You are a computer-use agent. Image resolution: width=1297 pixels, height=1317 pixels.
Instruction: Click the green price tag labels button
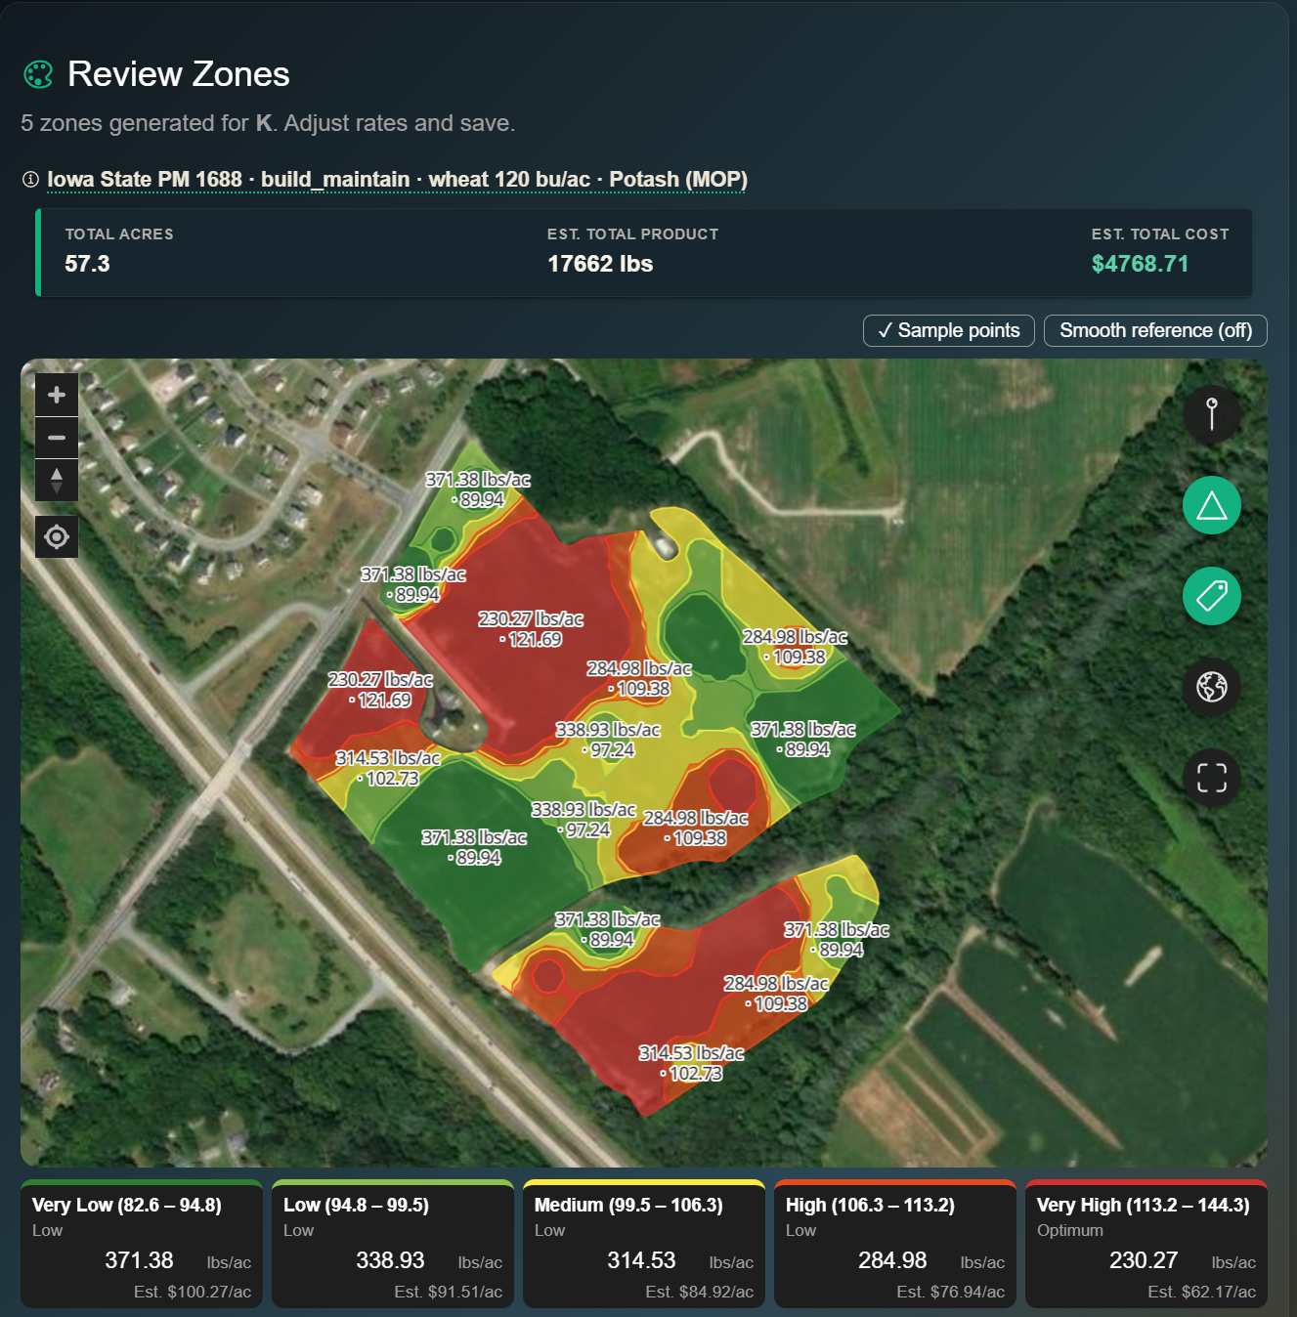pos(1212,596)
